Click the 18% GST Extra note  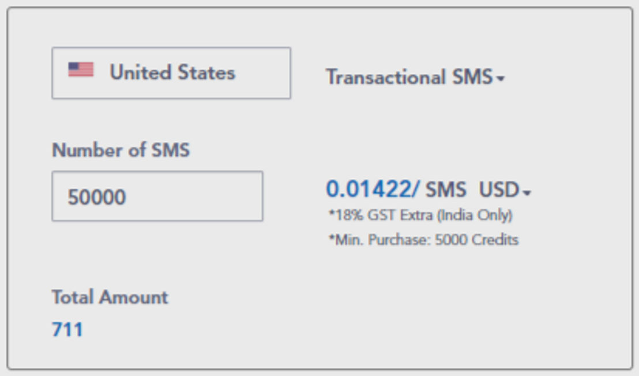pyautogui.click(x=420, y=215)
